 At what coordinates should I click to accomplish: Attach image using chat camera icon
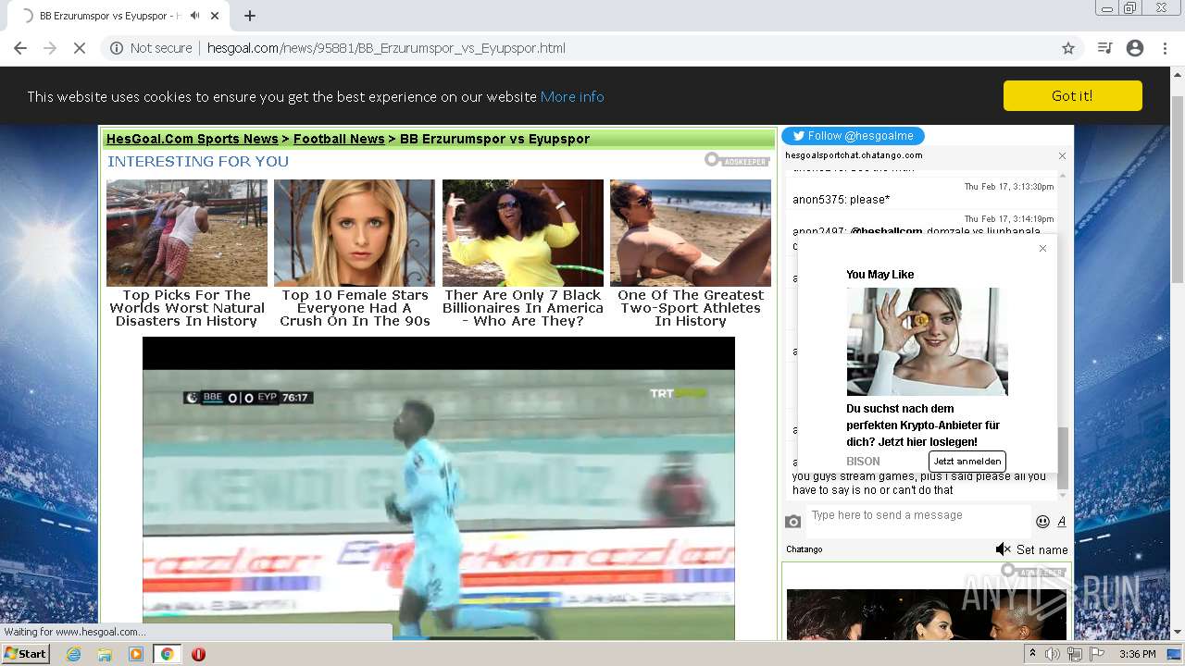792,522
